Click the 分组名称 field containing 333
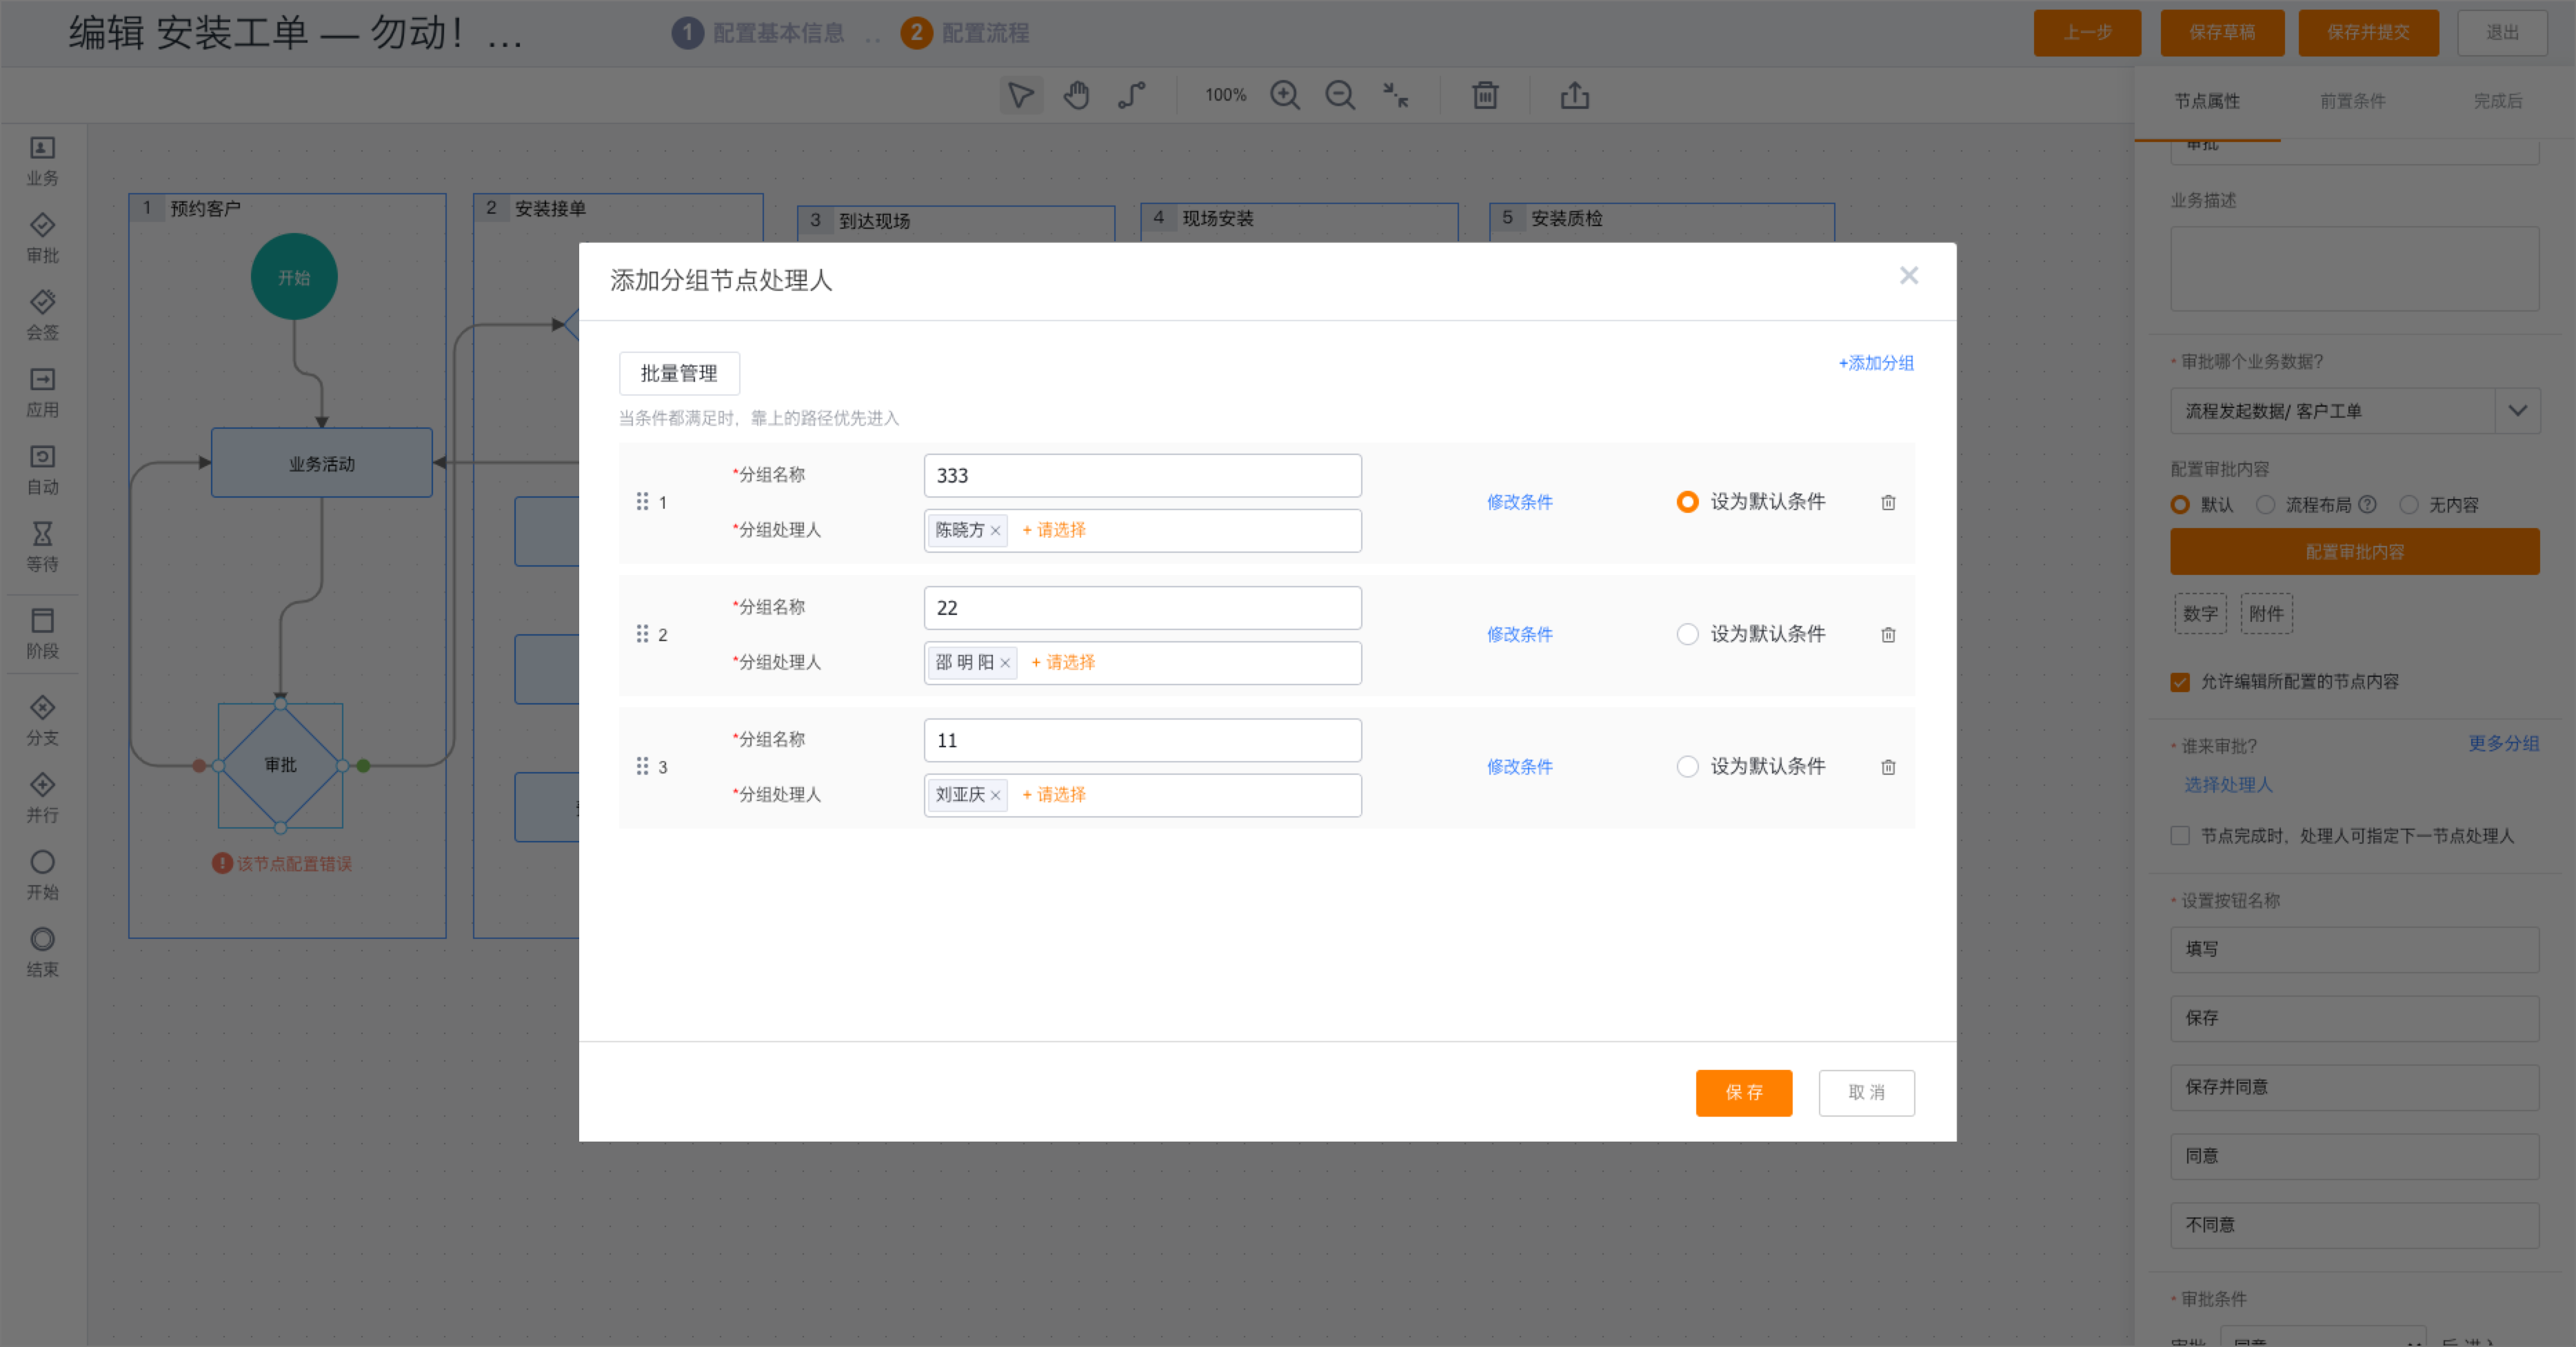2576x1347 pixels. [1141, 475]
